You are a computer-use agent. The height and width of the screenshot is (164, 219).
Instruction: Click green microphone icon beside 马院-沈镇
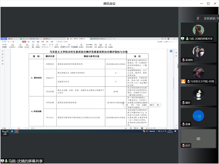click(187, 39)
